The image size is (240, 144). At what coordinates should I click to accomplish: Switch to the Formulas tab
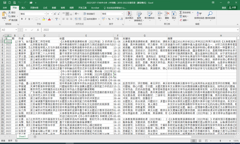pyautogui.click(x=45, y=8)
